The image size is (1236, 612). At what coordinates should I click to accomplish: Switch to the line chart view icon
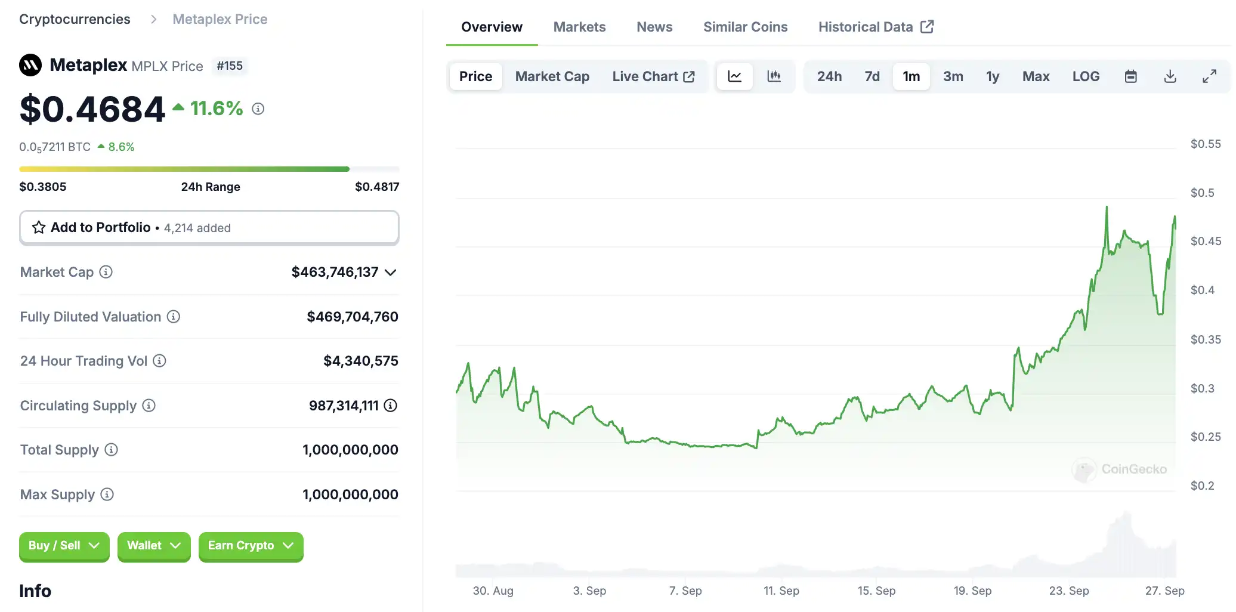734,76
